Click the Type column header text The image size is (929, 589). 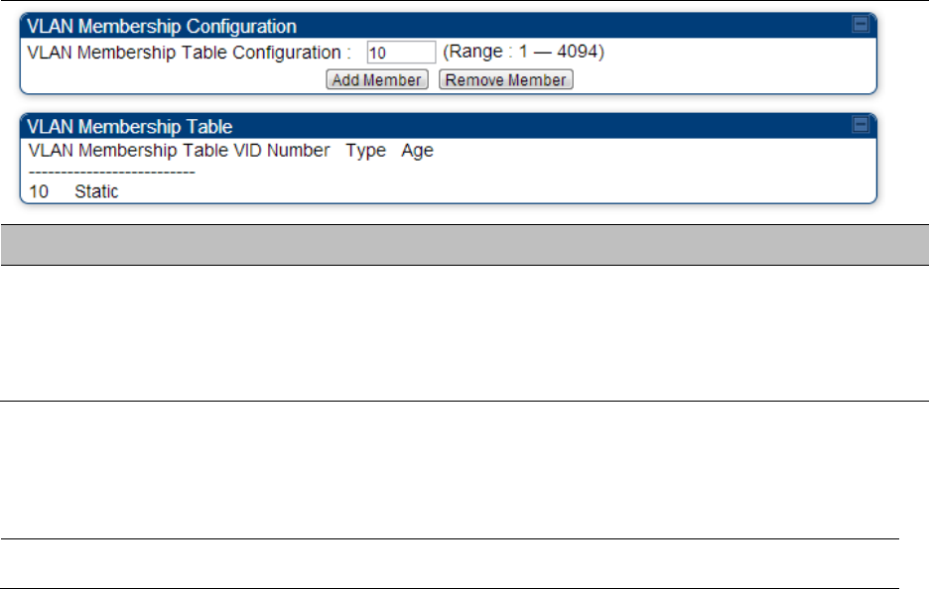click(x=365, y=151)
